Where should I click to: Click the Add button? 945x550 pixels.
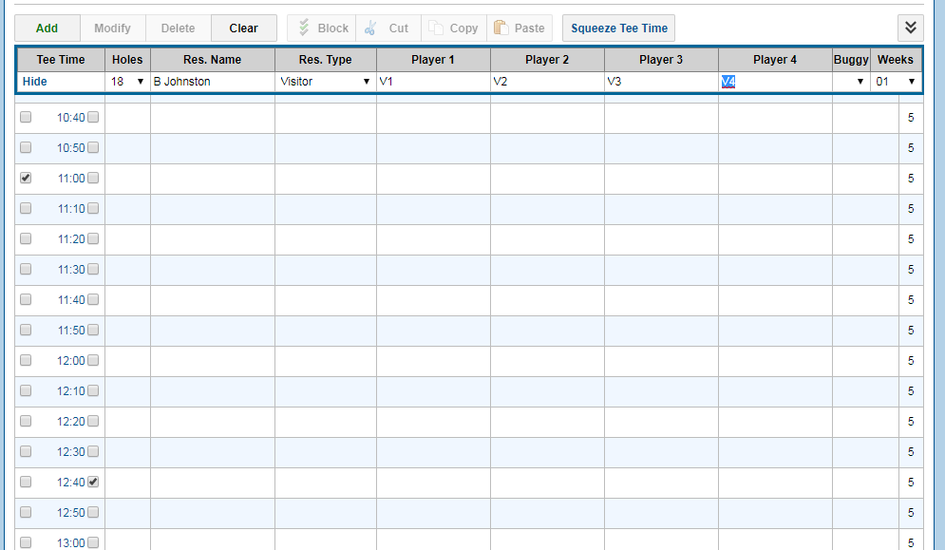[x=47, y=28]
